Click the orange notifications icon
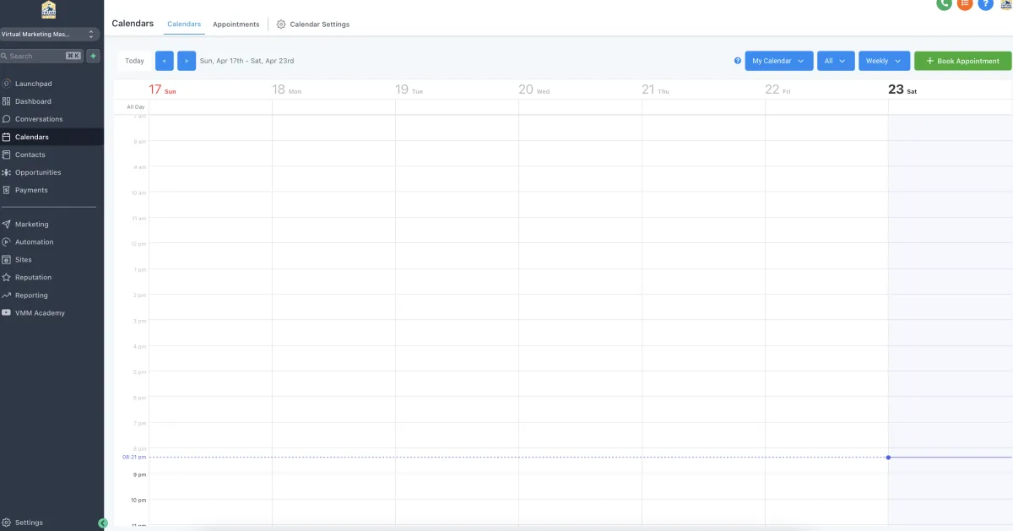This screenshot has width=1013, height=531. 965,3
